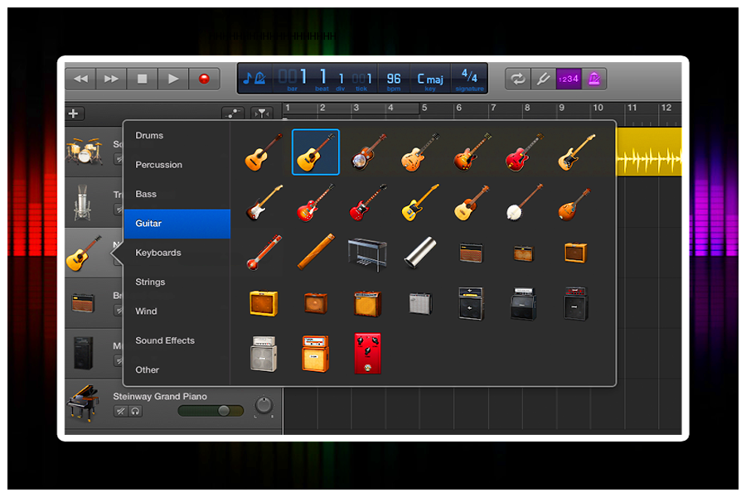Image resolution: width=746 pixels, height=497 pixels.
Task: Open the guitar tuner with tuning-fork button
Action: [542, 79]
